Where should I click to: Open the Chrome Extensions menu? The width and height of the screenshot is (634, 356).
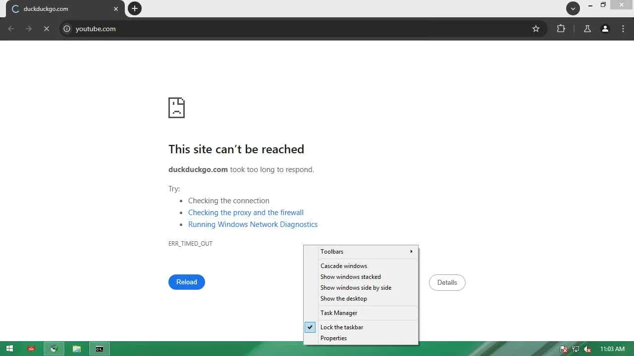[561, 29]
